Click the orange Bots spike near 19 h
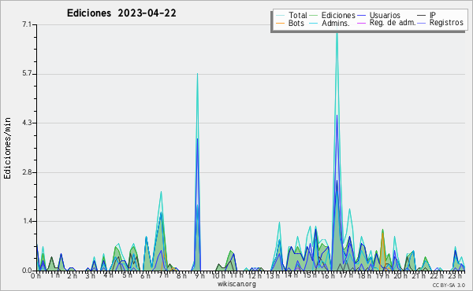The height and width of the screenshot is (291, 473). tap(382, 251)
